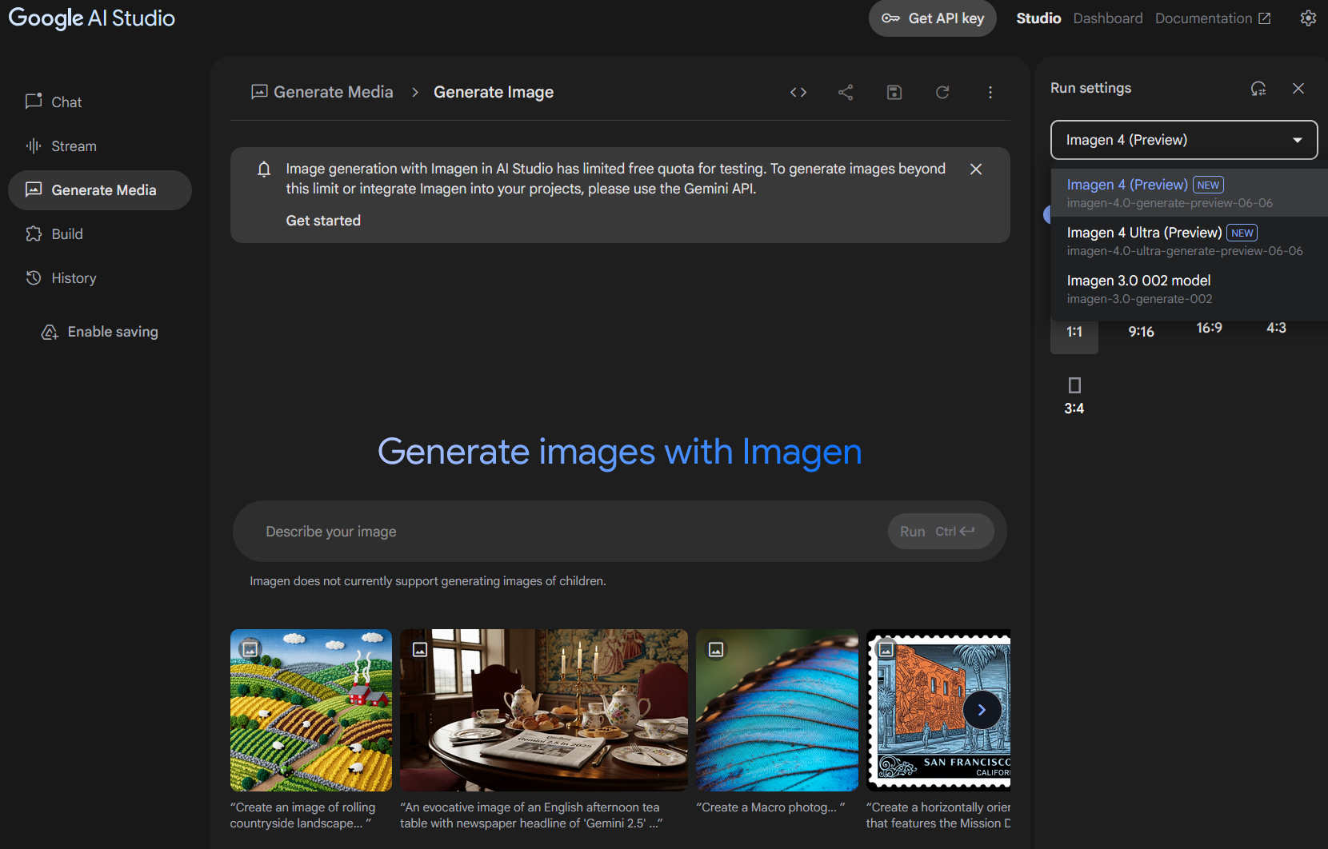Save the prompt using the save icon

tap(894, 93)
